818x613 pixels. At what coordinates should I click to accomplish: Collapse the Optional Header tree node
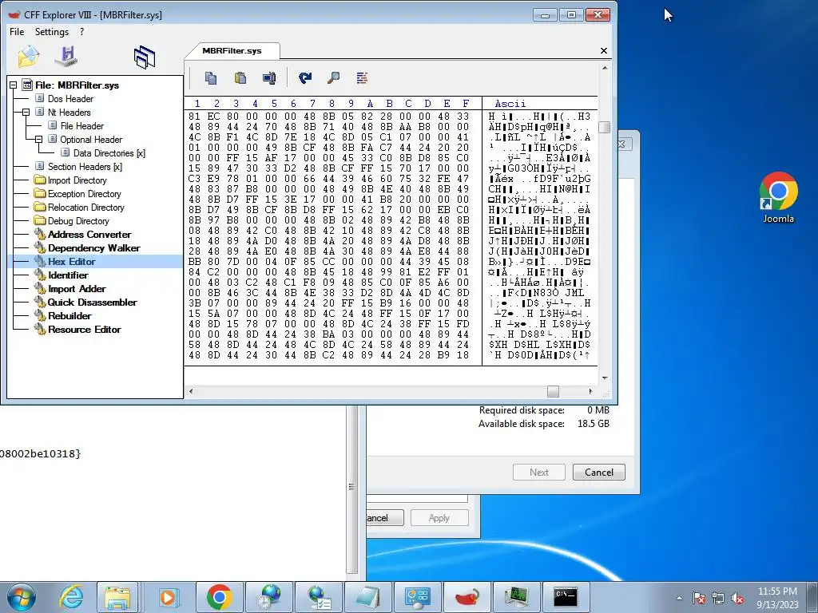38,139
